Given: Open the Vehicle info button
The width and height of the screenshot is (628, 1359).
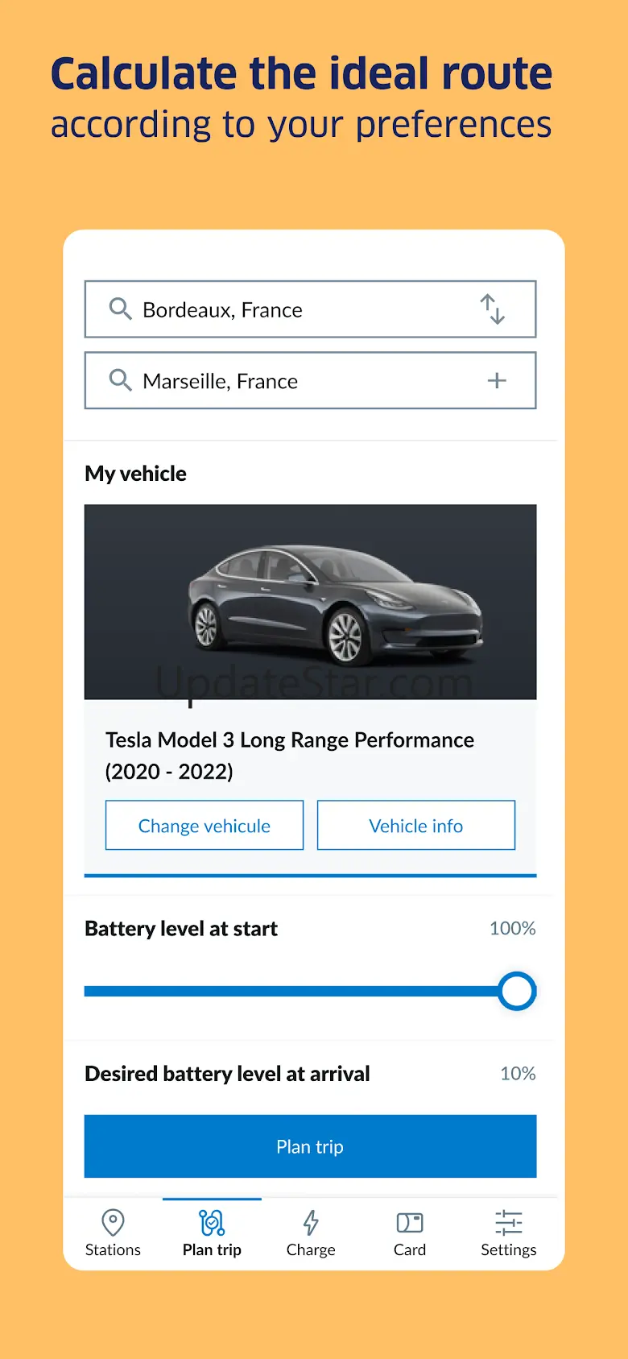Looking at the screenshot, I should (x=415, y=826).
